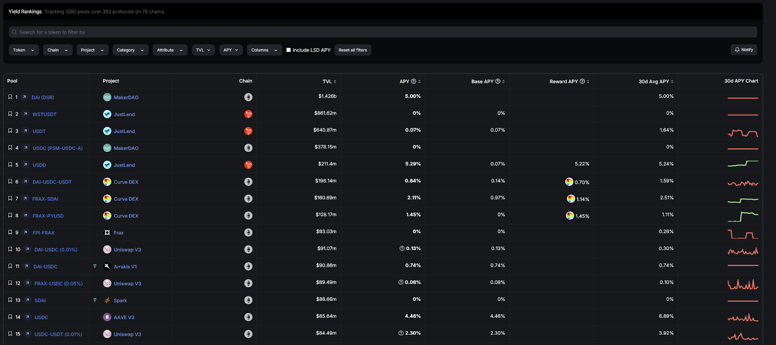The image size is (776, 345).
Task: Click the airdrop icon beside SDAI row
Action: (x=95, y=300)
